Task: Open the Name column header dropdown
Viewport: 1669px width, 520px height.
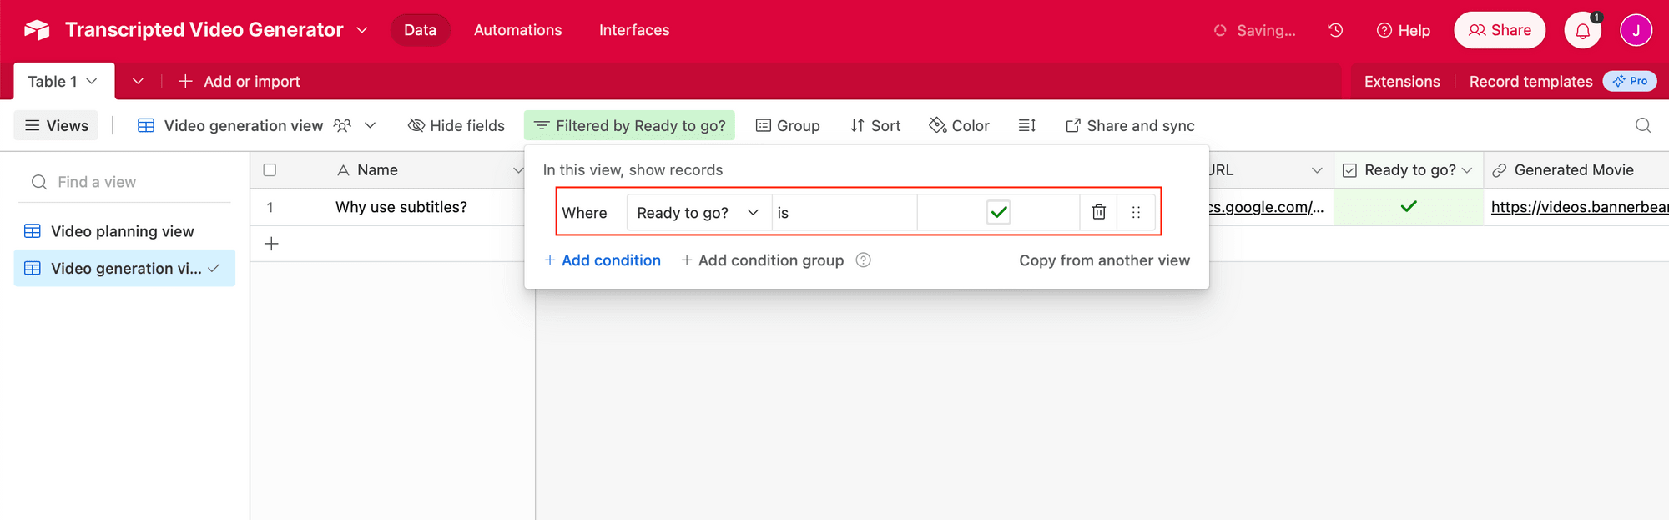Action: click(517, 170)
